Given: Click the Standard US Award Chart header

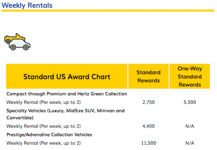Looking at the screenshot, I should [x=67, y=77].
